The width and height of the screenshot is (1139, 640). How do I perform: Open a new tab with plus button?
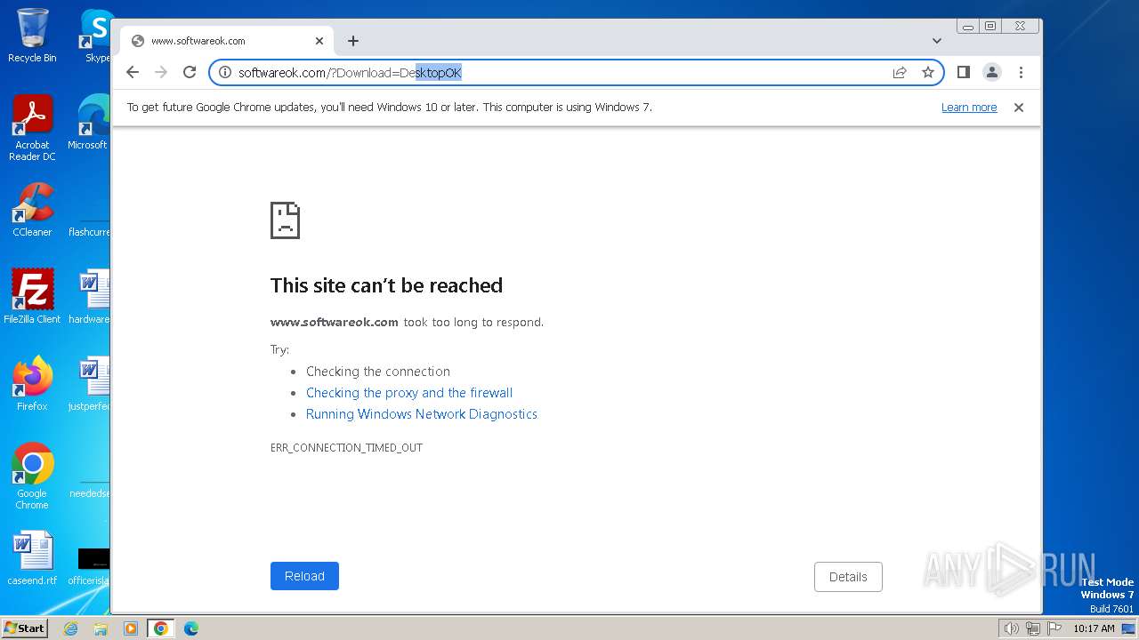click(x=353, y=41)
